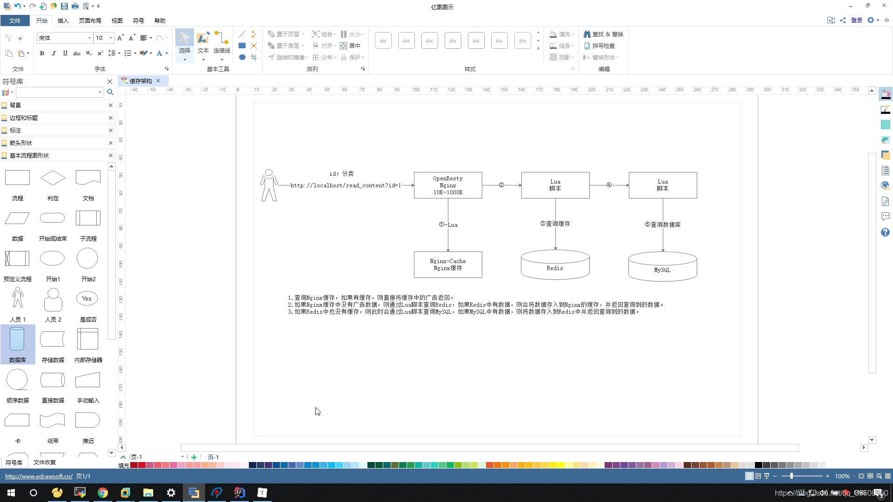Select the 文本 text tool
The image size is (893, 502).
tap(203, 45)
